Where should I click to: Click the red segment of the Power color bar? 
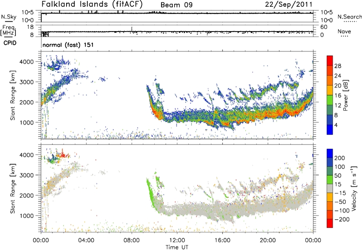[x=330, y=60]
